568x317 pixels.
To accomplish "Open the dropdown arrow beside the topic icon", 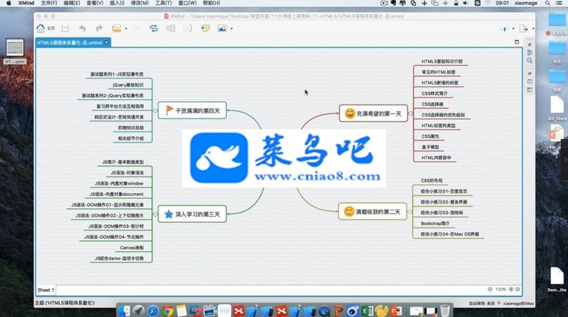I will tap(126, 29).
